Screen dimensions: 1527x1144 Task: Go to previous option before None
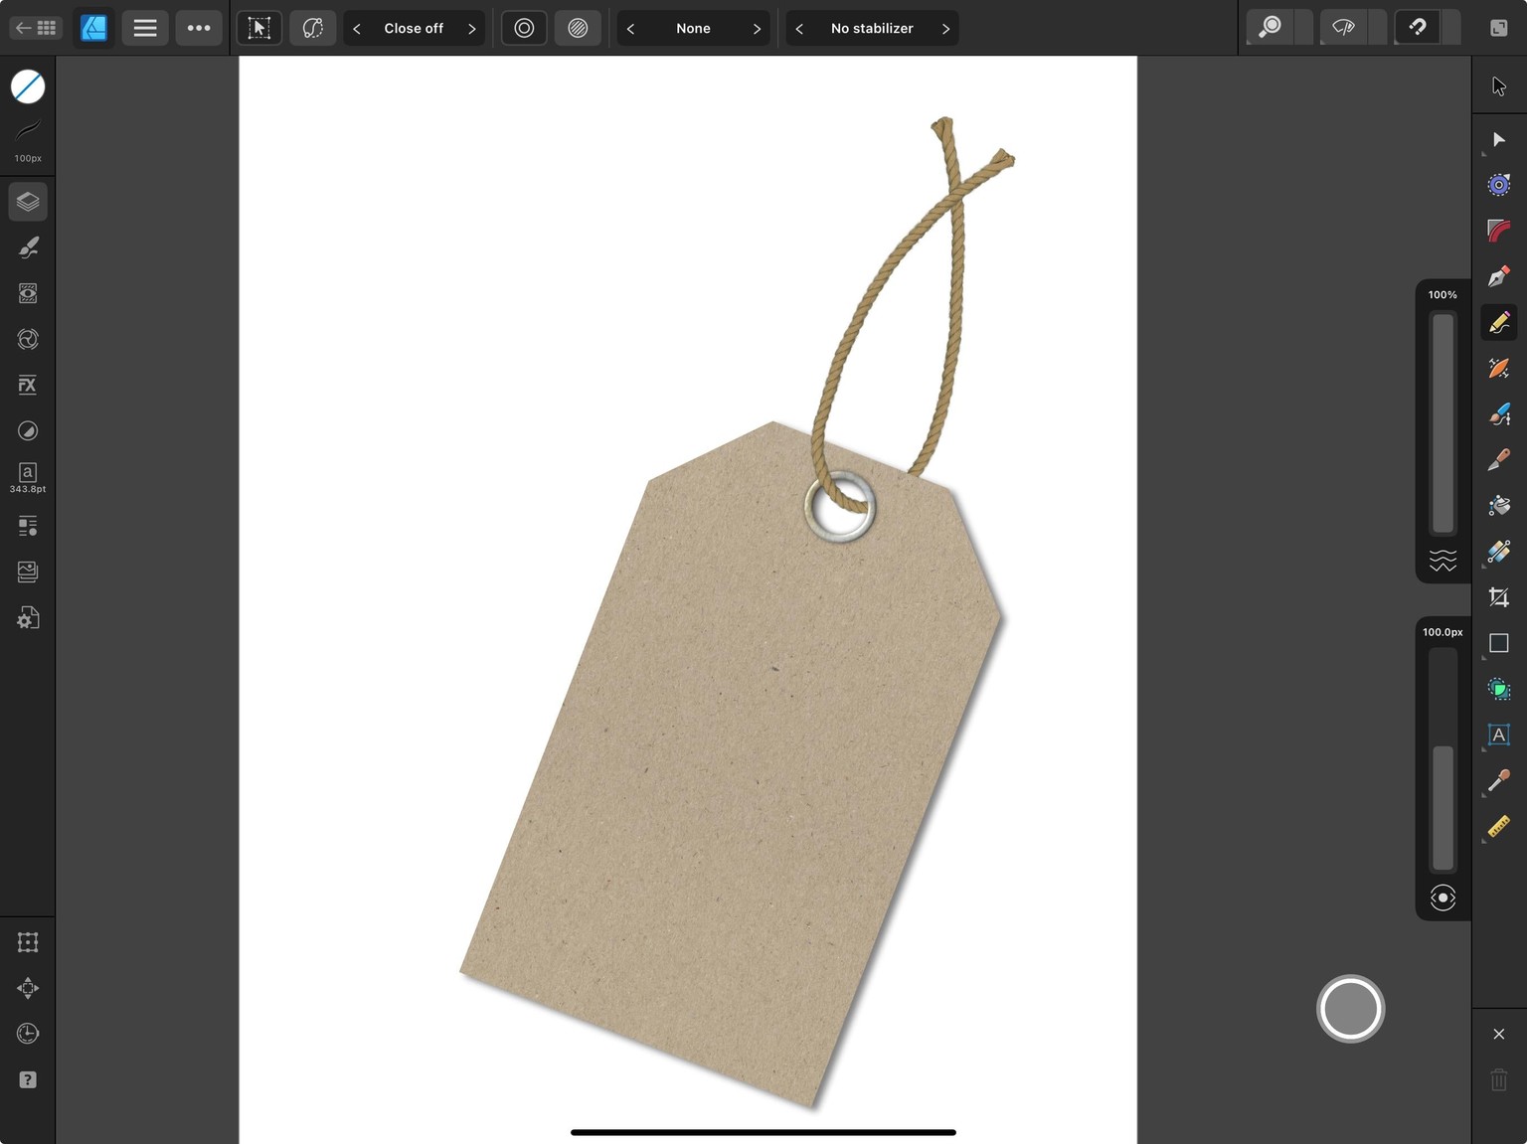[630, 29]
